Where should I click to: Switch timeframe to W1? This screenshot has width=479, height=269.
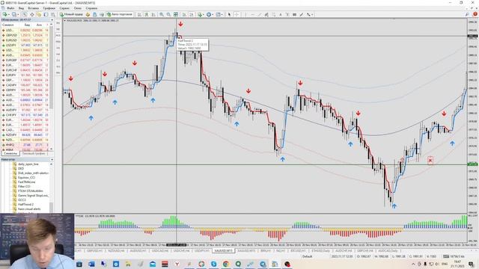tap(58, 67)
